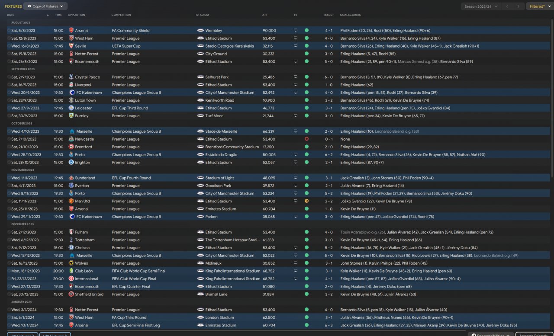
Task: Open Stadio Georgios Karaiskakis stadium
Action: point(230,46)
